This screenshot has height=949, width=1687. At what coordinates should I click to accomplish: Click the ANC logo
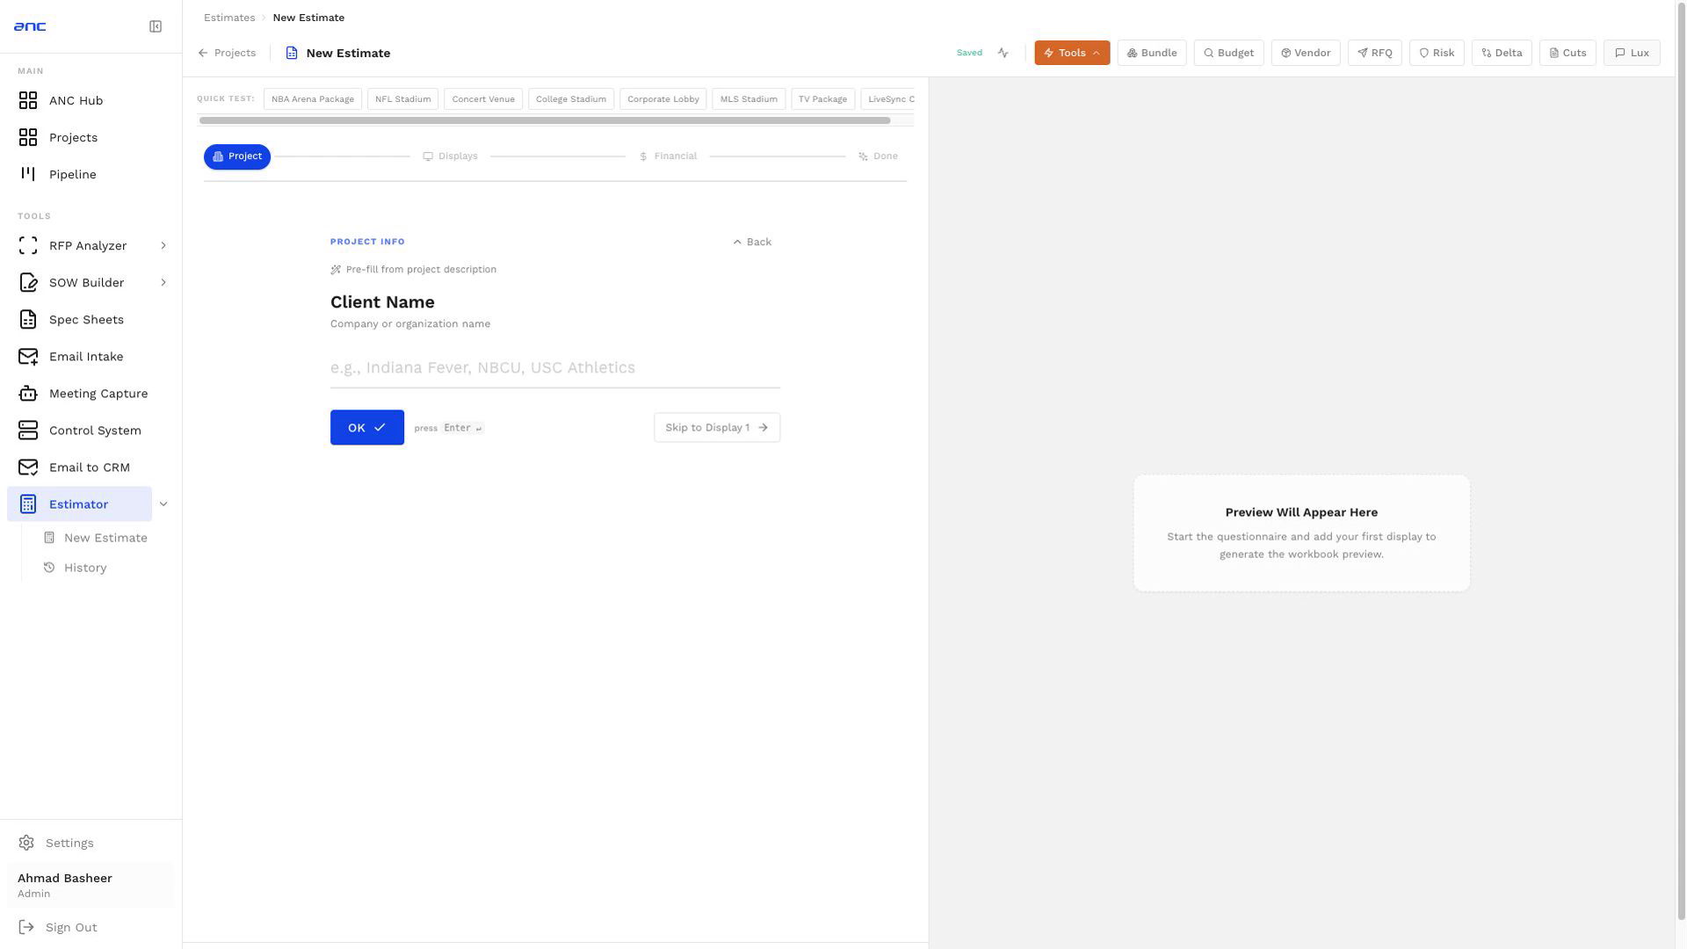point(30,26)
